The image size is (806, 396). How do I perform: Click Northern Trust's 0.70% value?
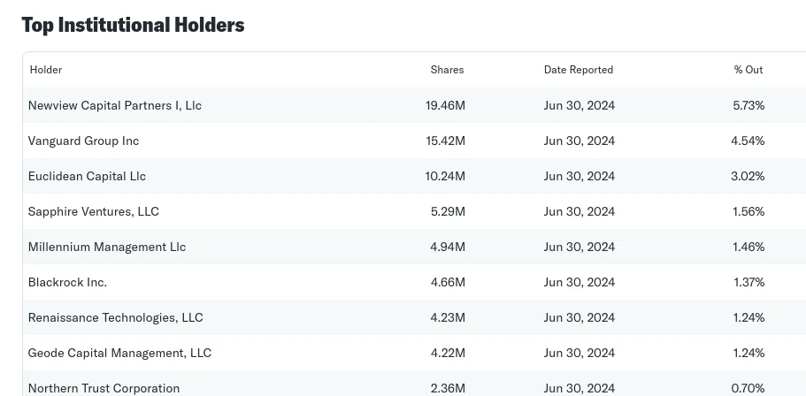(x=748, y=388)
